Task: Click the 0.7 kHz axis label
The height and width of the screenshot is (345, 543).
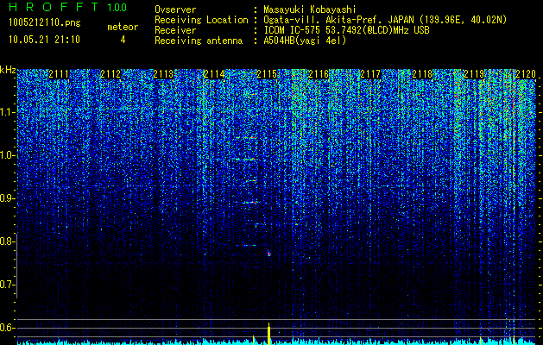Action: (x=7, y=285)
